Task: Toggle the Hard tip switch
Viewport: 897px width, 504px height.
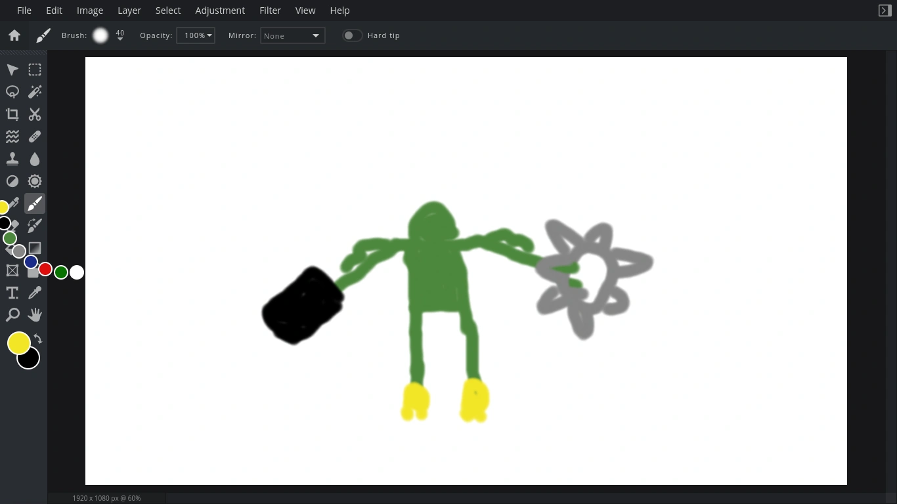Action: pos(352,35)
